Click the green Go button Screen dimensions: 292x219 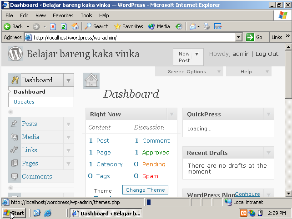pos(254,37)
